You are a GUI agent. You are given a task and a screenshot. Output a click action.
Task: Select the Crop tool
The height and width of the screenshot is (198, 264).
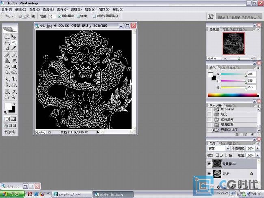(7, 48)
